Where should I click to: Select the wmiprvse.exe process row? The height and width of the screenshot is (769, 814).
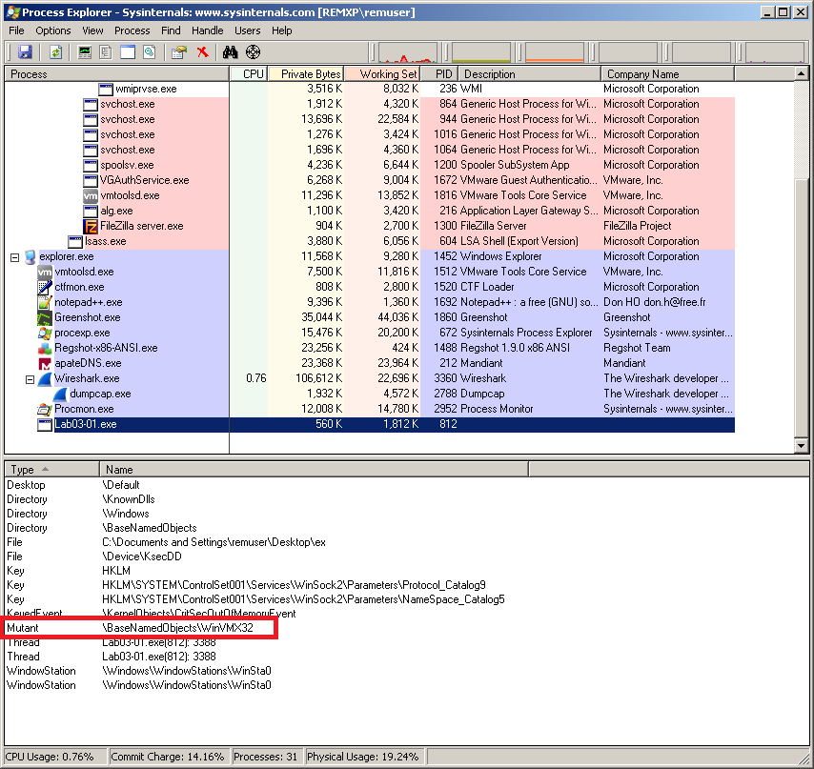point(370,89)
